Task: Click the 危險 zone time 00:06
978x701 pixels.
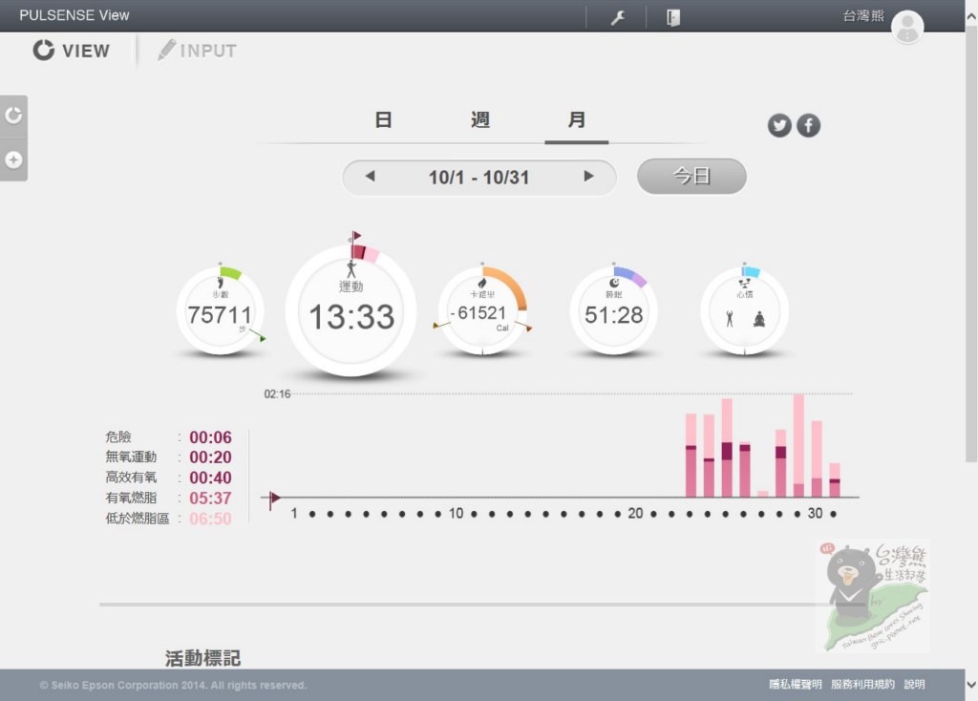Action: pos(210,437)
